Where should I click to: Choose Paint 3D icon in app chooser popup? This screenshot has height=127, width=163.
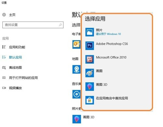(x=90, y=87)
